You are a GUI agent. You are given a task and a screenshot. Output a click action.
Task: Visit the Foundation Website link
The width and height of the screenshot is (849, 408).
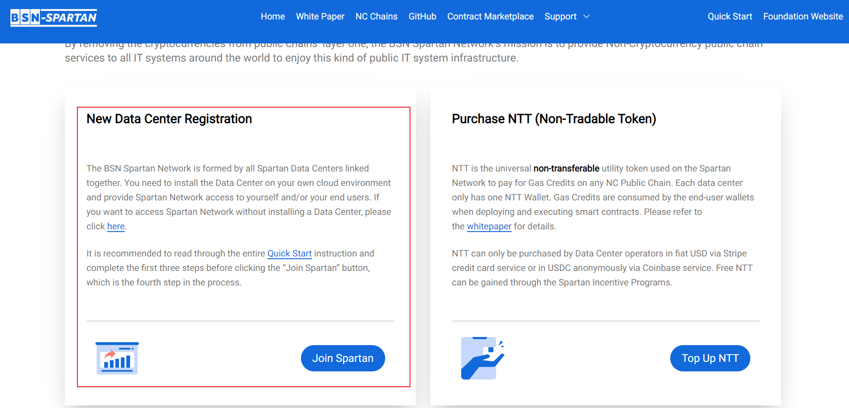click(x=803, y=17)
